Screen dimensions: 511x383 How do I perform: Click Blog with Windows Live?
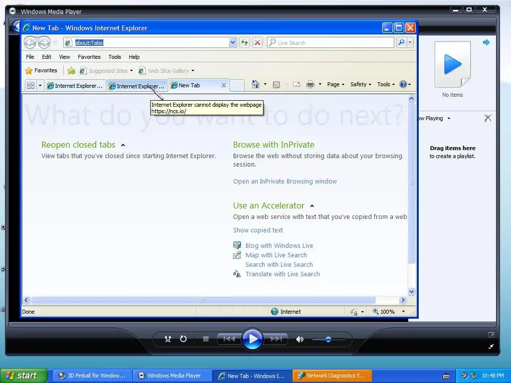click(x=279, y=245)
